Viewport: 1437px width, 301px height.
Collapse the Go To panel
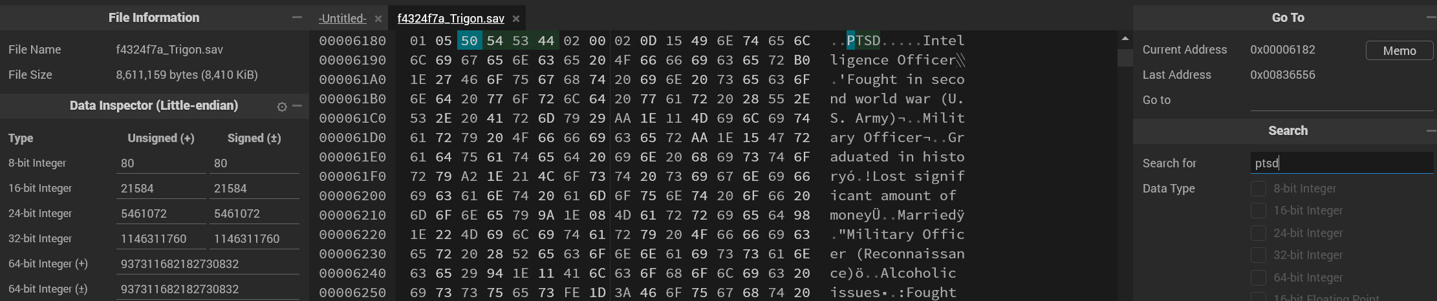tap(1430, 17)
